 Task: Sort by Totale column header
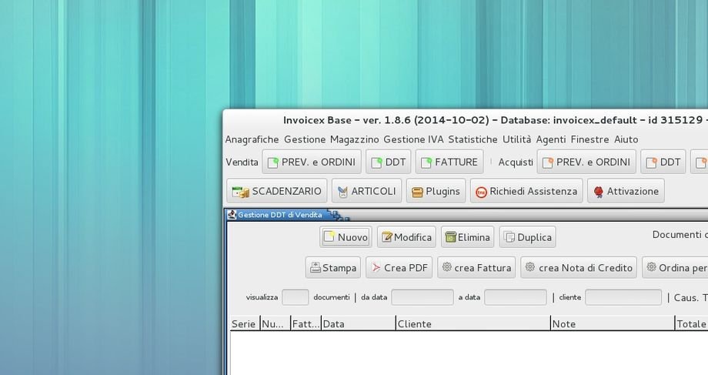click(691, 324)
